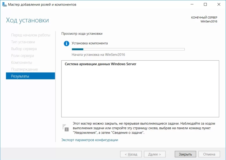Switch to the Роли сервера step
This screenshot has height=160, width=226.
coord(22,56)
